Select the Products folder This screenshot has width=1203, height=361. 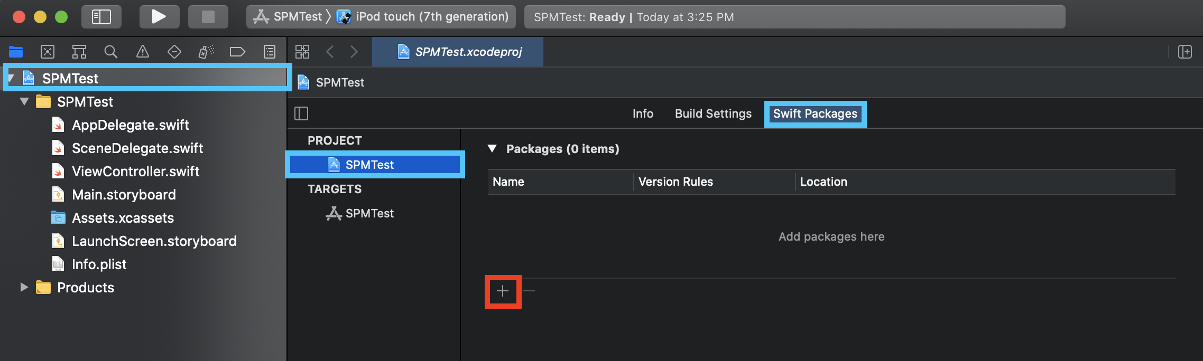pyautogui.click(x=85, y=287)
